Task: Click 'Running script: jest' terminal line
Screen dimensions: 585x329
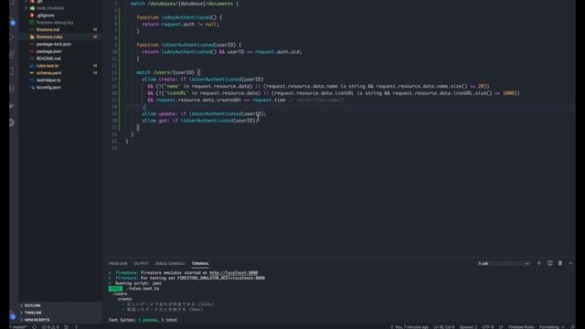Action: click(x=138, y=283)
